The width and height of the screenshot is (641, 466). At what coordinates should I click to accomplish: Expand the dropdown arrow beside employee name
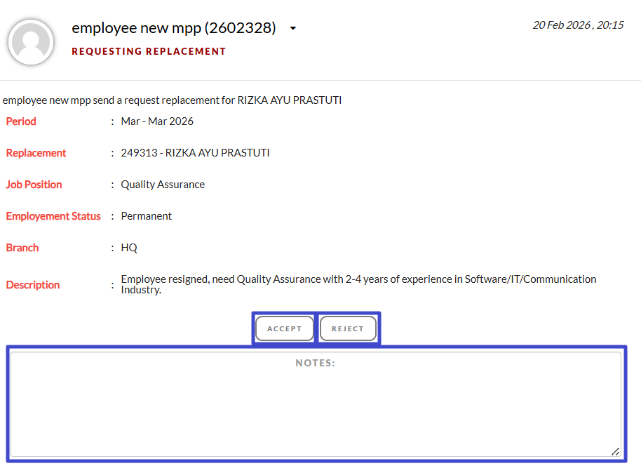293,29
